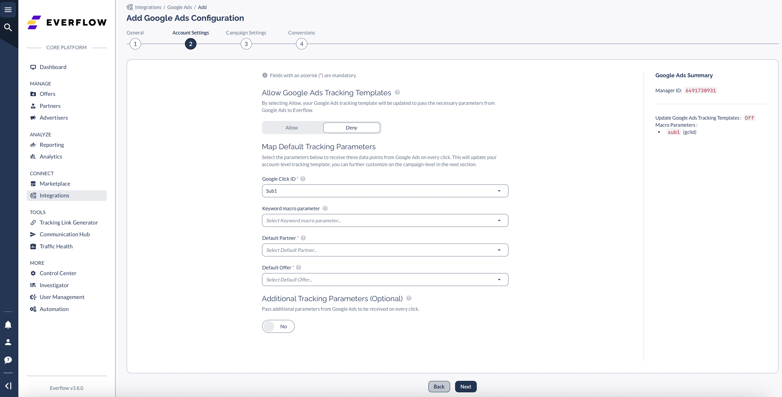Open Analytics section
This screenshot has width=782, height=397.
coord(67,157)
